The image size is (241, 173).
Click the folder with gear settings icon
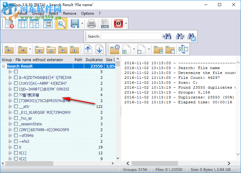(115, 49)
